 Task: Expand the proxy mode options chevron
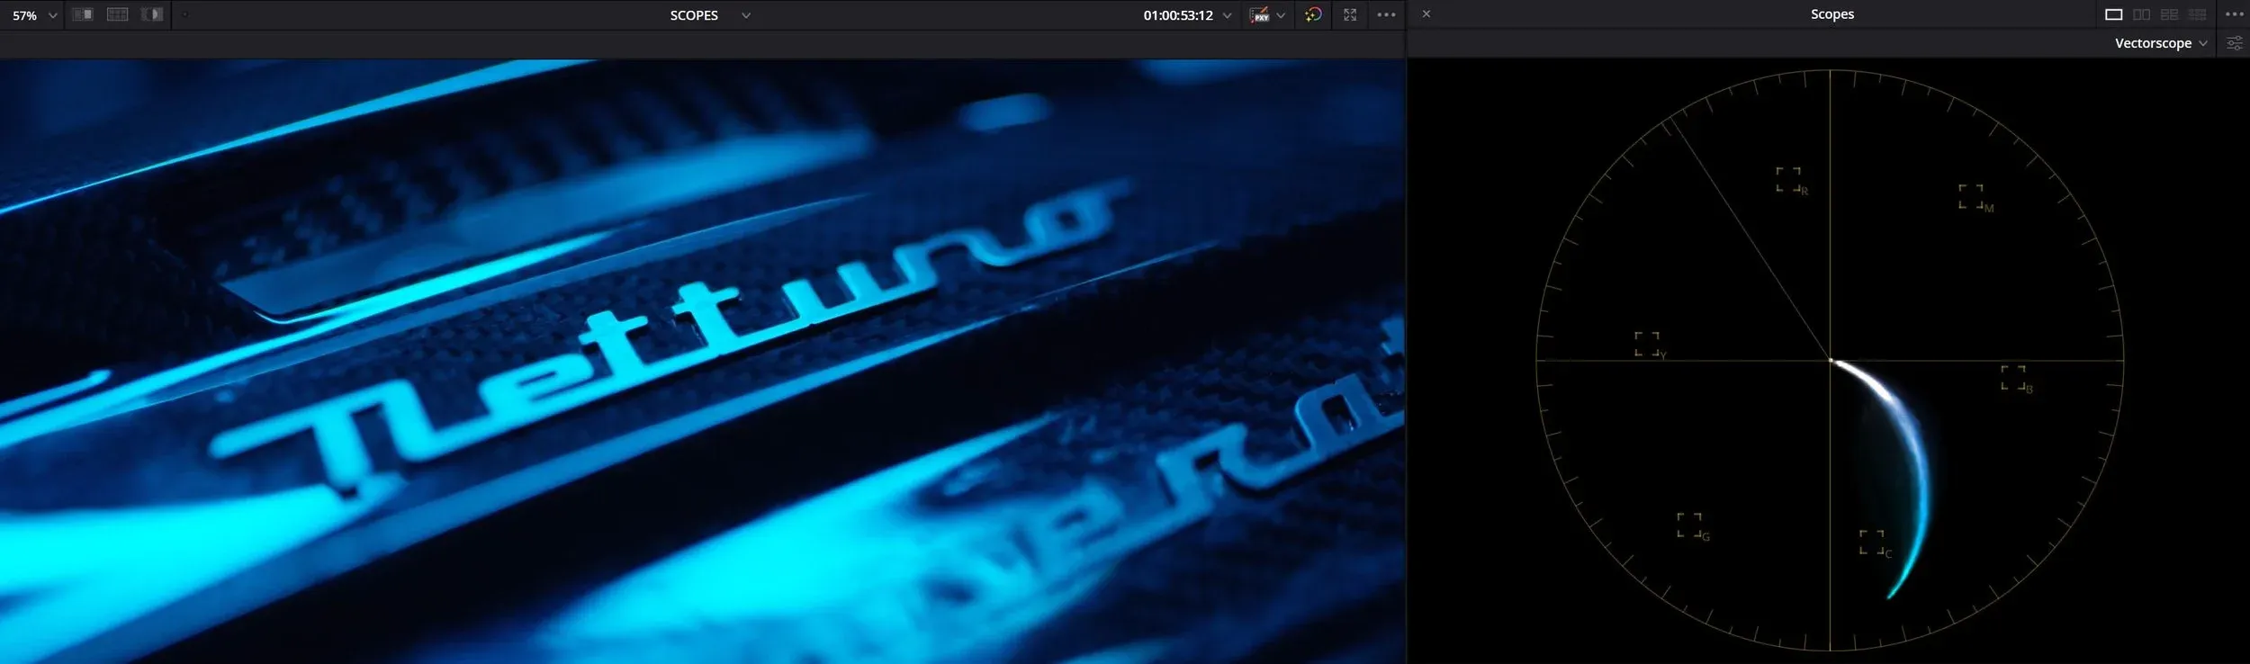pyautogui.click(x=1281, y=15)
